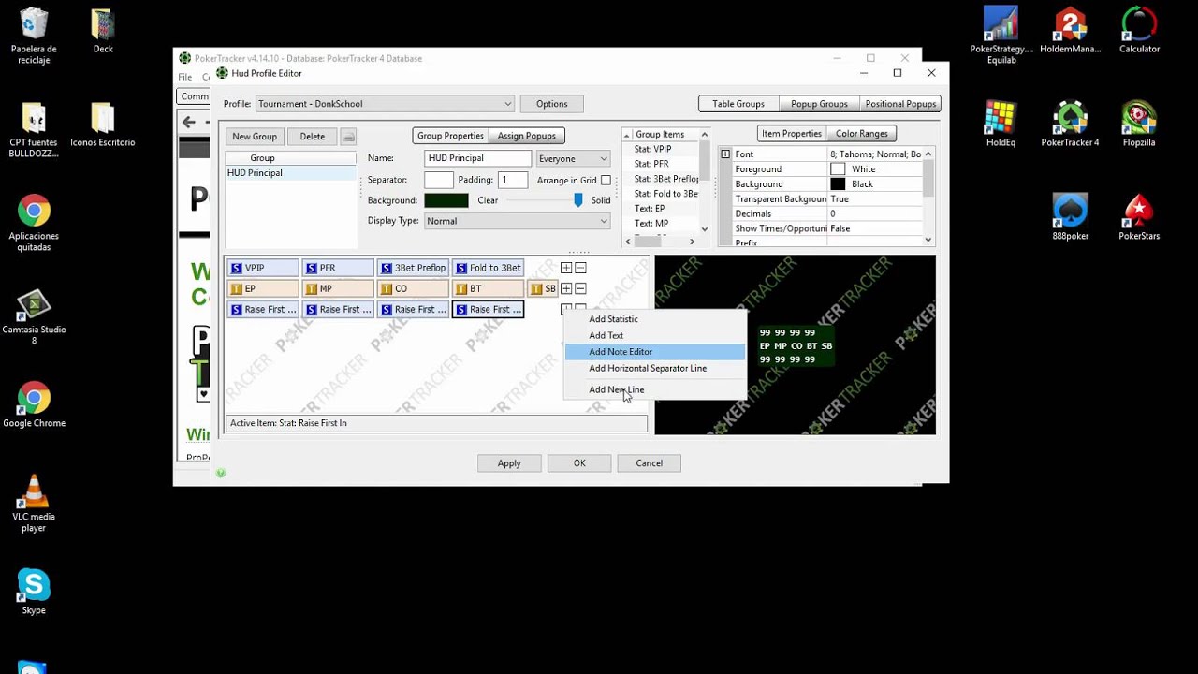The width and height of the screenshot is (1198, 674).
Task: Open the dark green Background swatch
Action: click(x=446, y=200)
